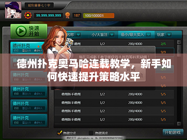This screenshot has height=140, width=187.
Task: Click the green play arrow icon
Action: [x=21, y=31]
